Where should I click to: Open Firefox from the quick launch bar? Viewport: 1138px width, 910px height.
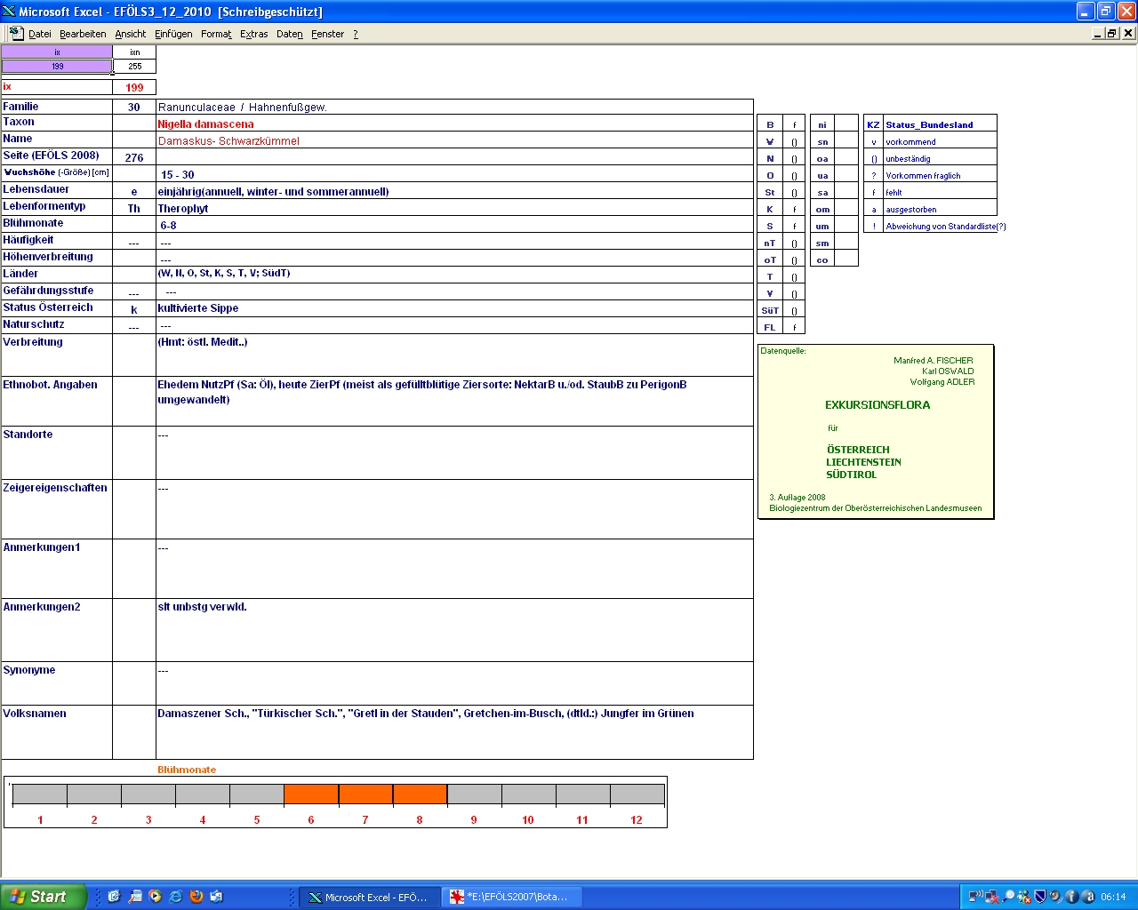pyautogui.click(x=196, y=897)
